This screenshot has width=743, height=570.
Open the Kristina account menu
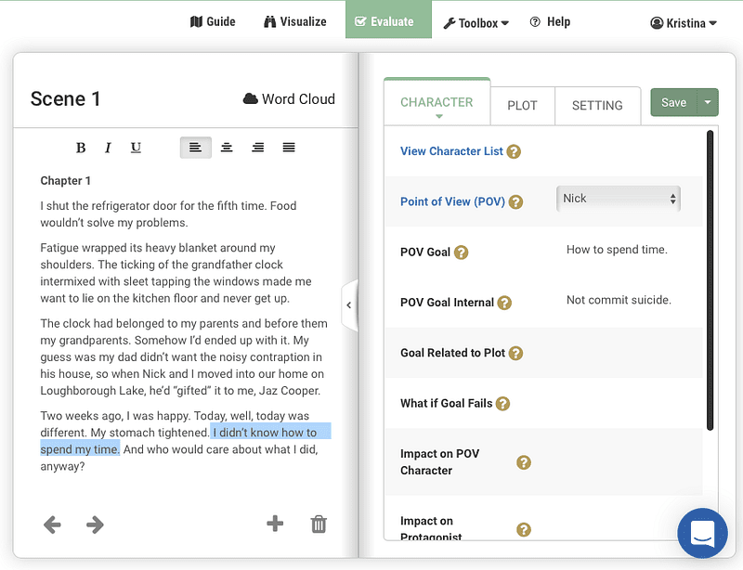(x=684, y=22)
